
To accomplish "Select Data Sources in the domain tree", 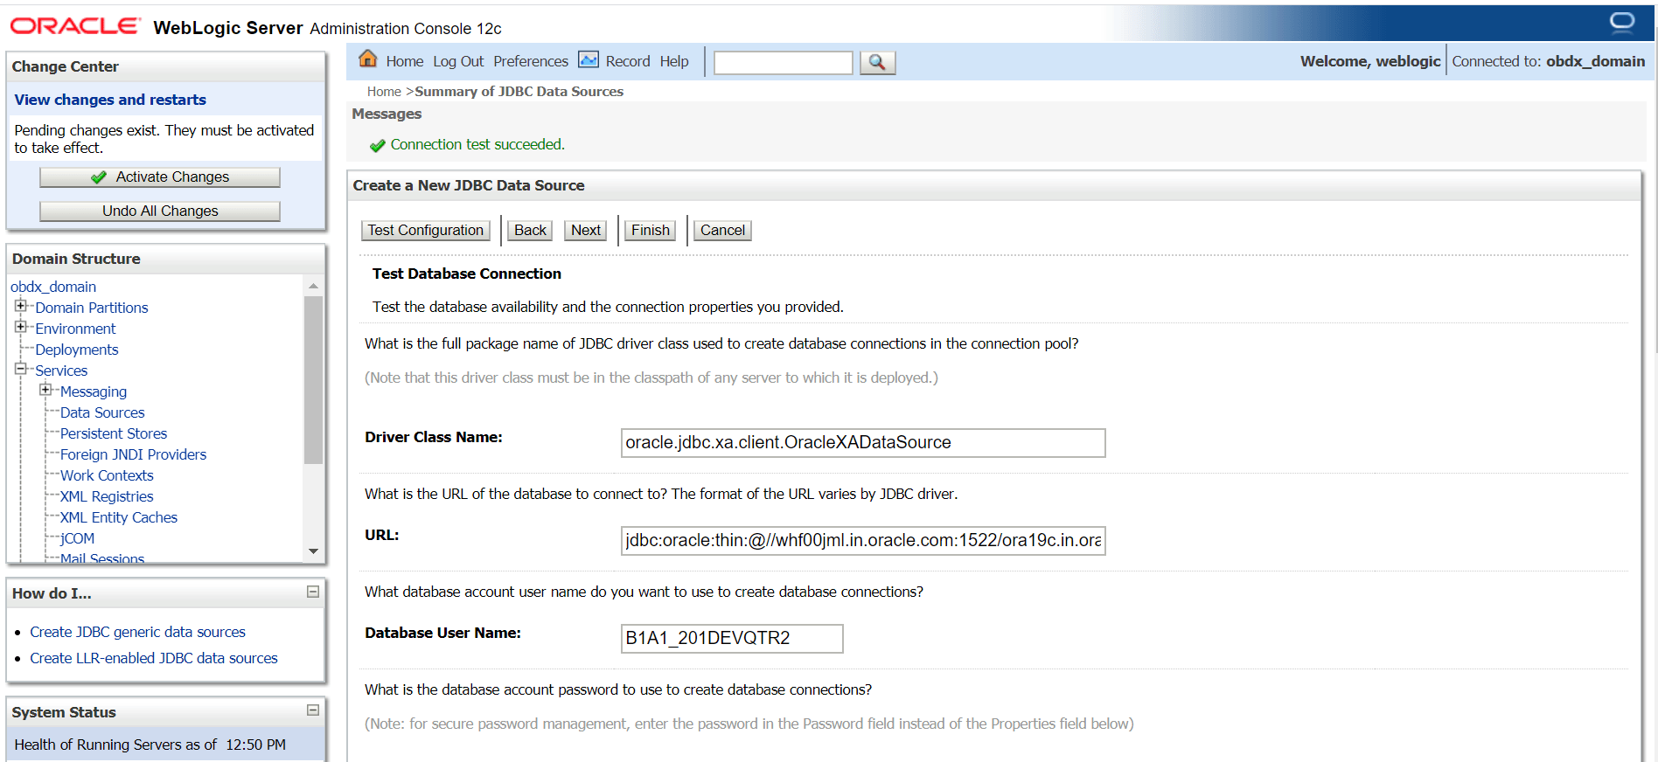I will coord(102,412).
